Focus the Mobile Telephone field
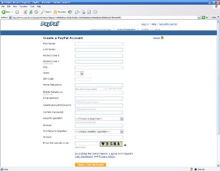 [x=99, y=93]
